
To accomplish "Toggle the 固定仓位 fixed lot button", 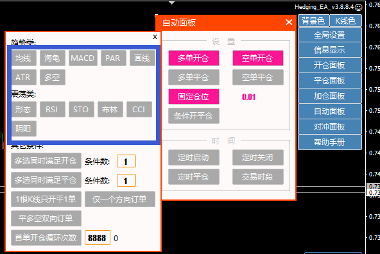I will pos(194,96).
